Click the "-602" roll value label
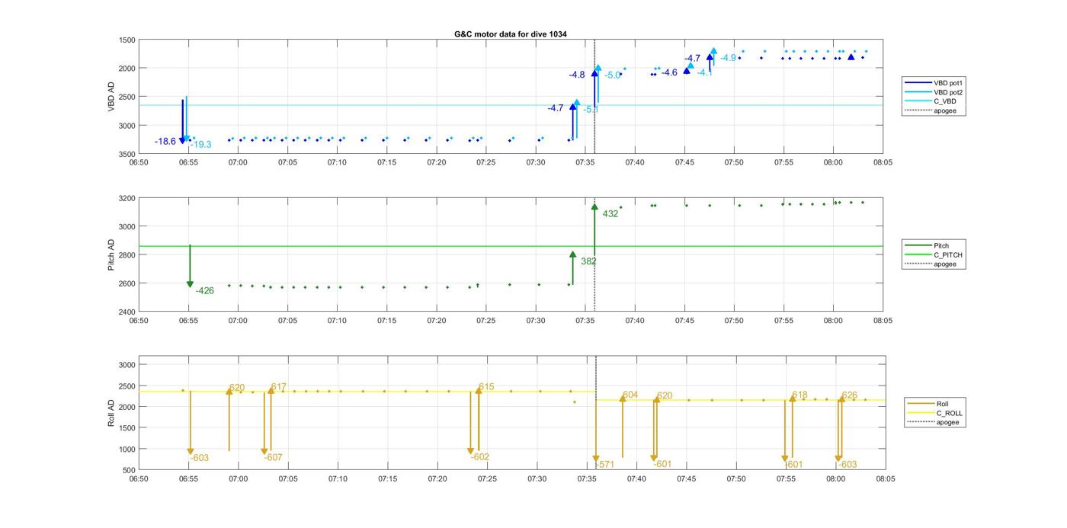Screen dimensions: 1067x528 (x=480, y=457)
